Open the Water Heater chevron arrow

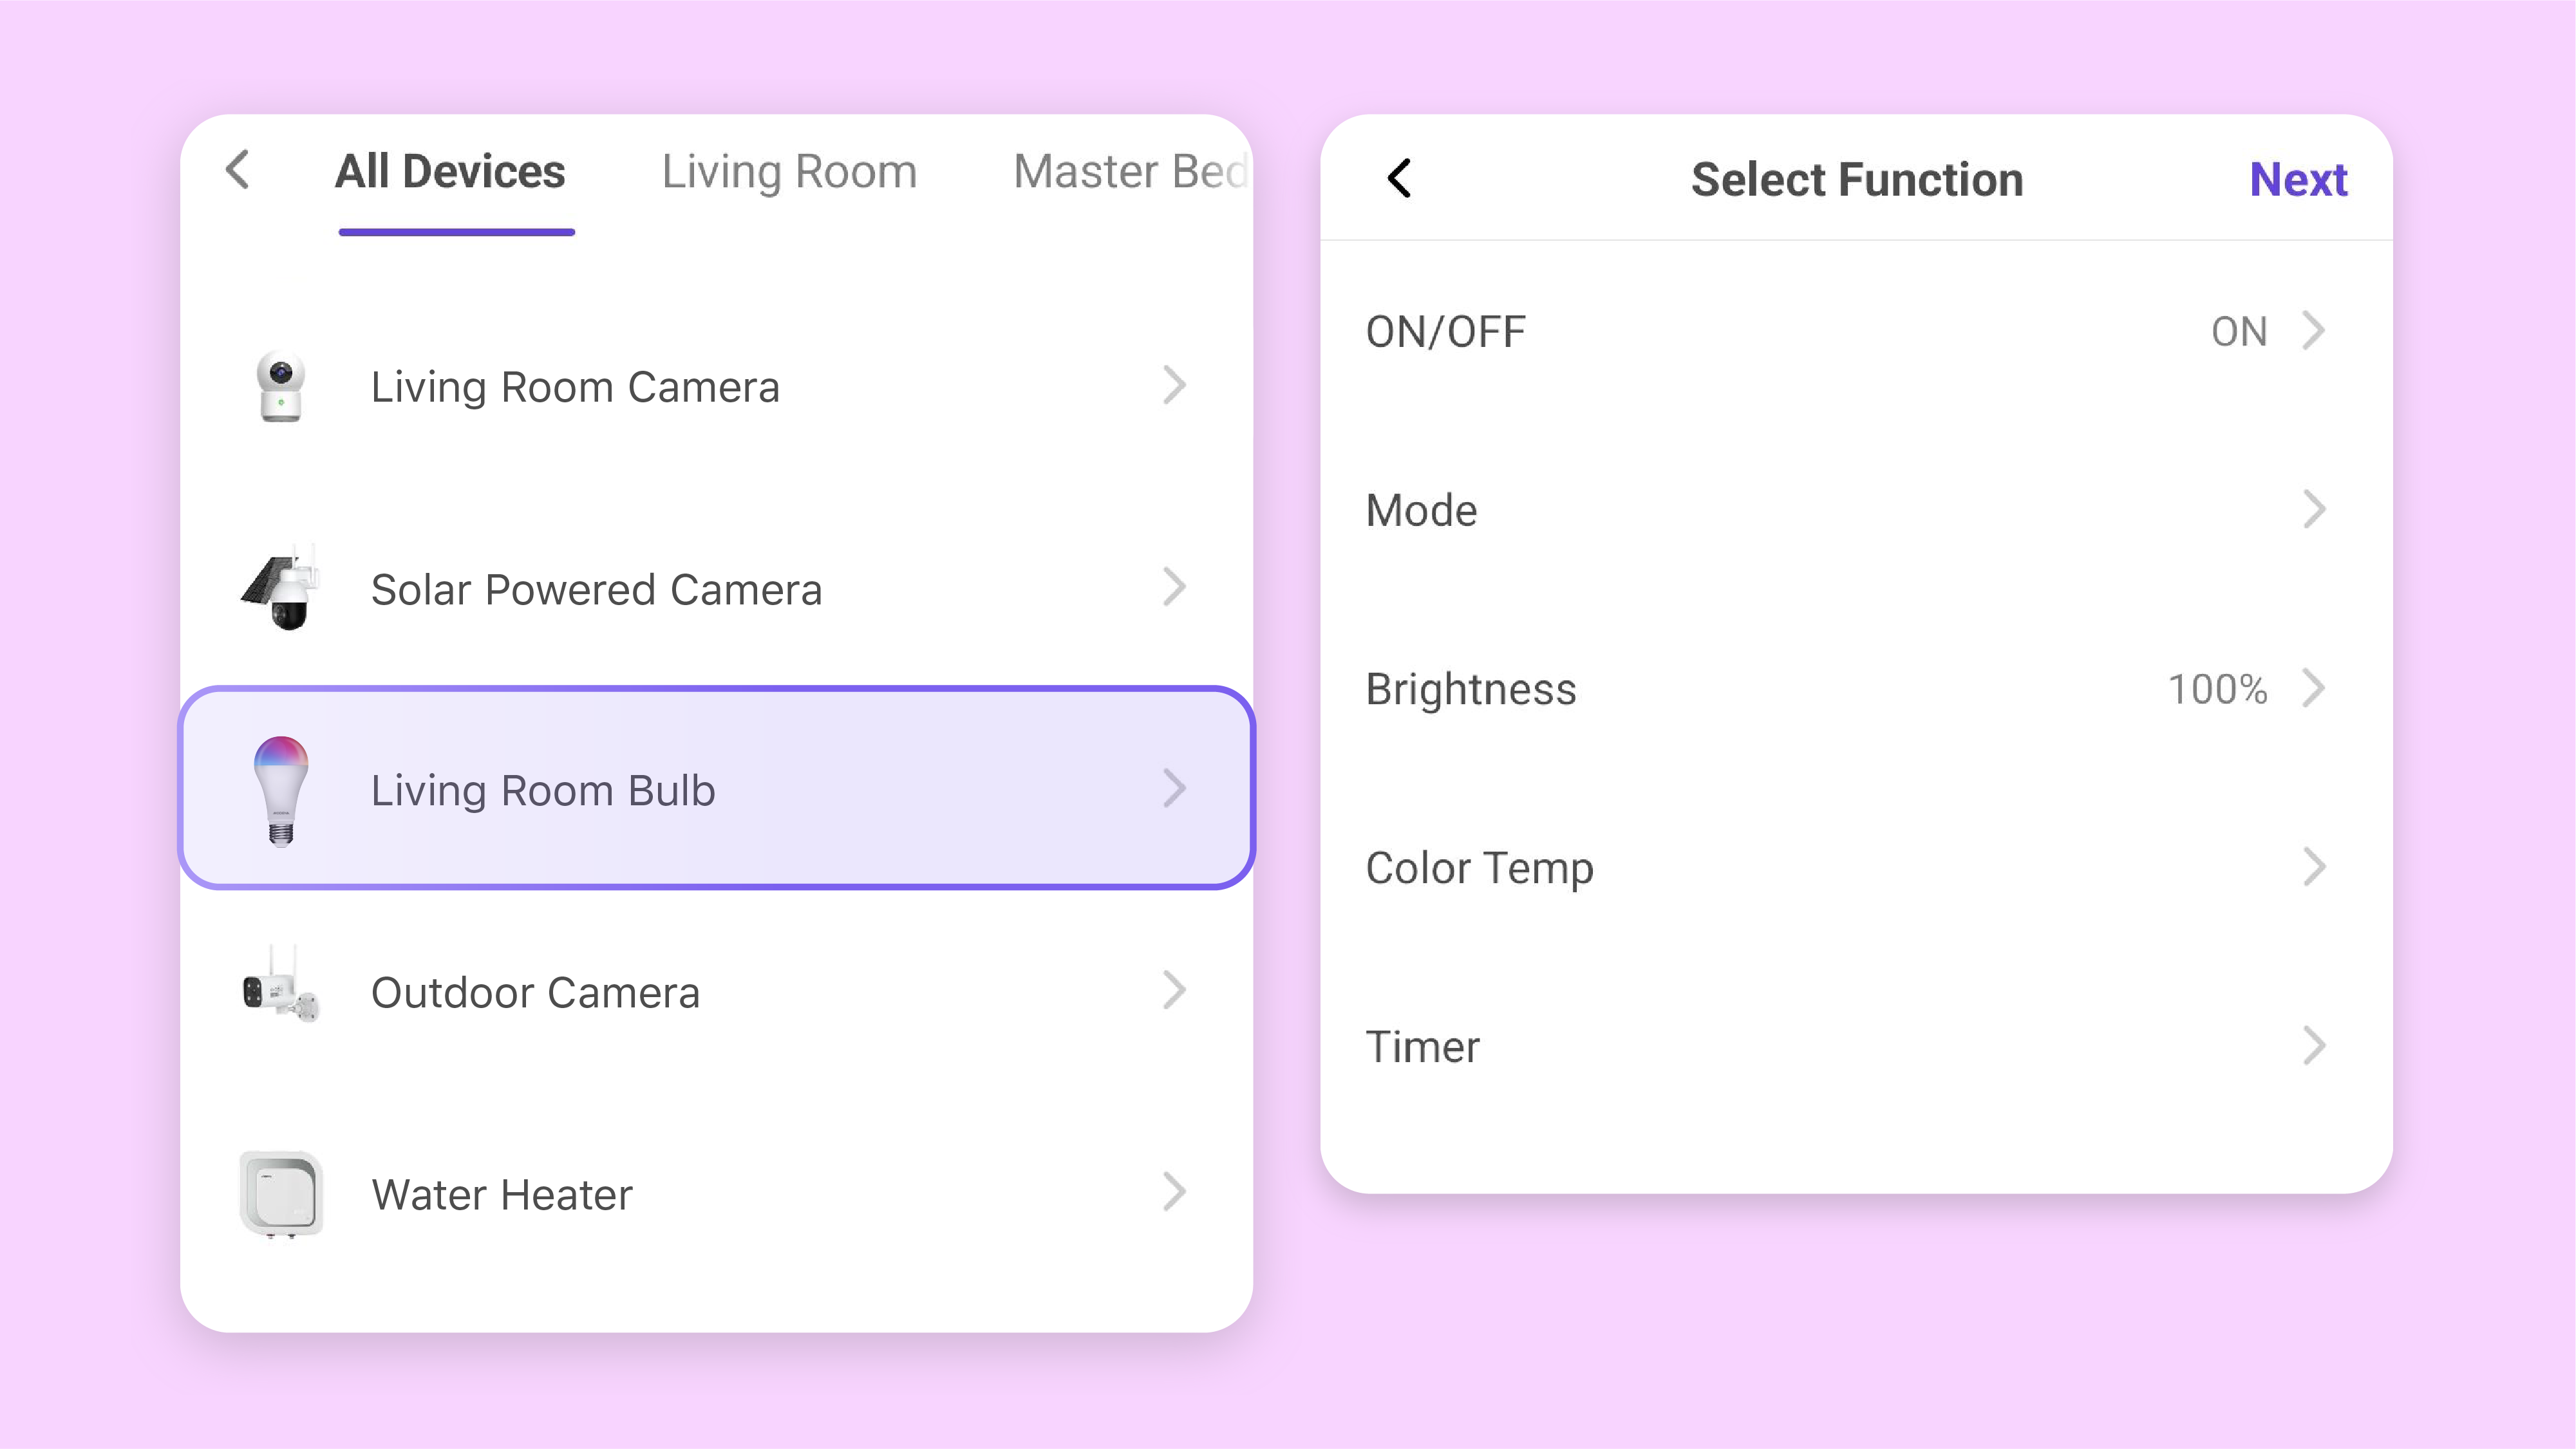(1175, 1192)
